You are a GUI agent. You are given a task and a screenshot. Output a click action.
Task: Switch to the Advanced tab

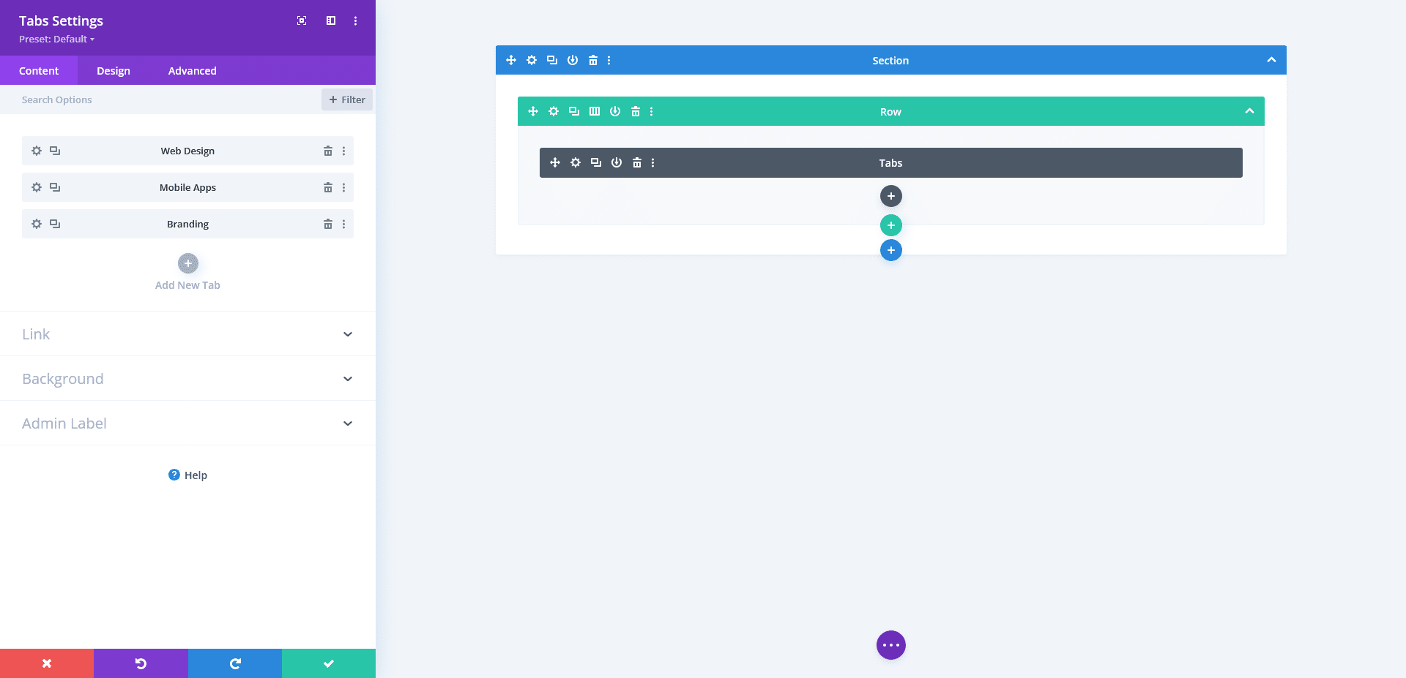(192, 70)
